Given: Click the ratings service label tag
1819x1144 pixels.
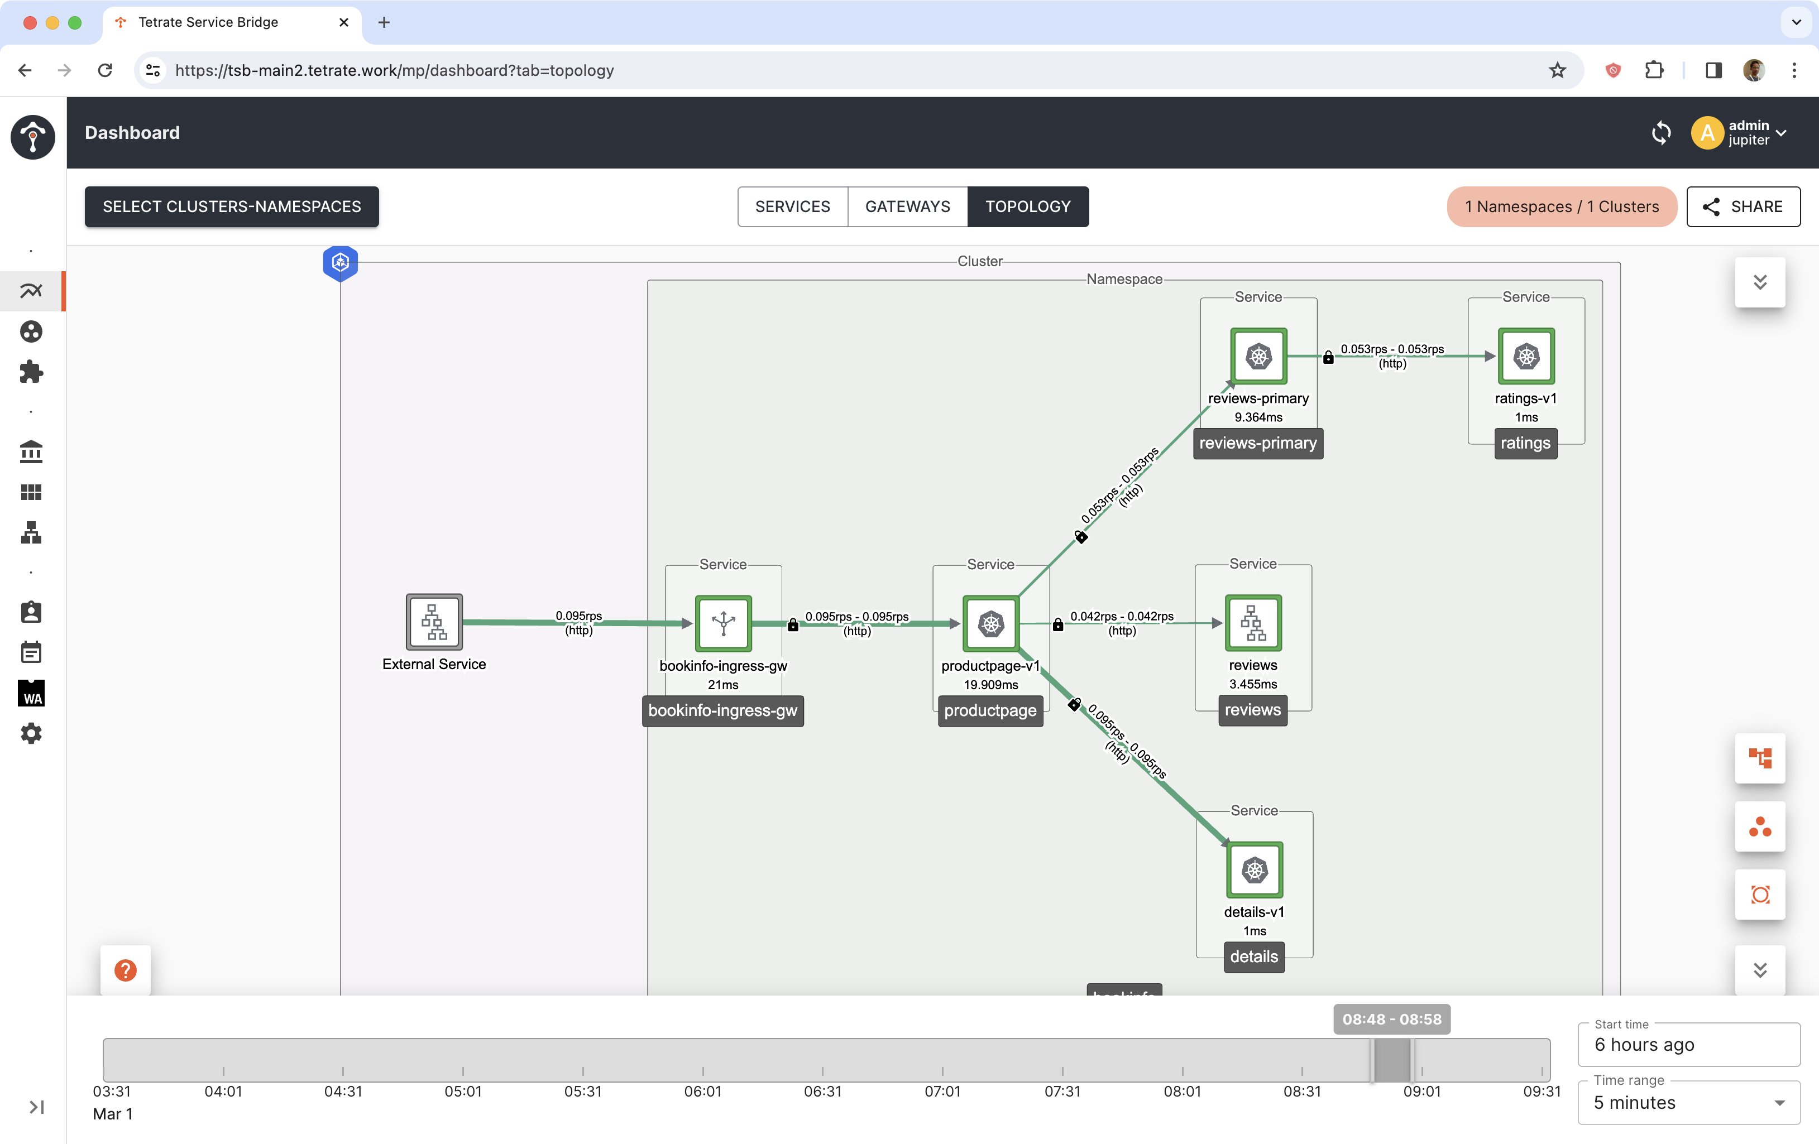Looking at the screenshot, I should point(1525,443).
